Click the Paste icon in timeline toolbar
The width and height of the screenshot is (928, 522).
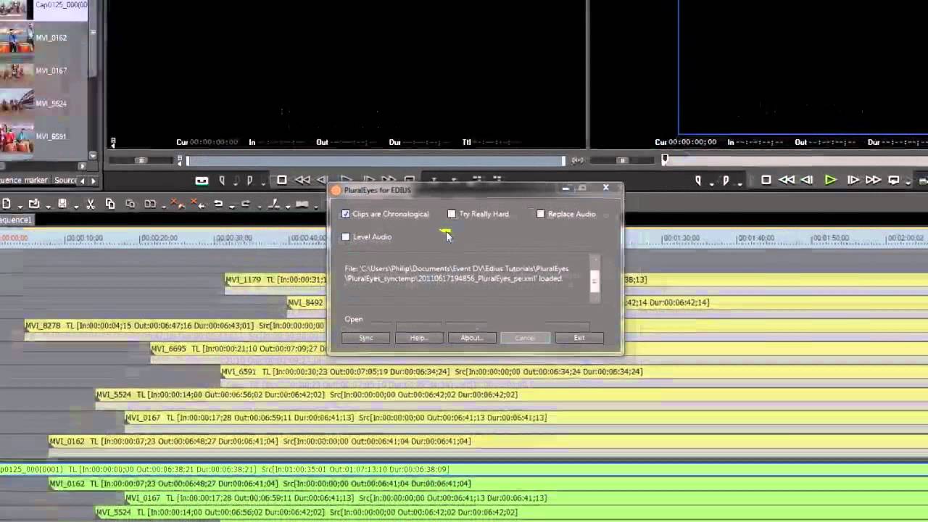(x=130, y=204)
